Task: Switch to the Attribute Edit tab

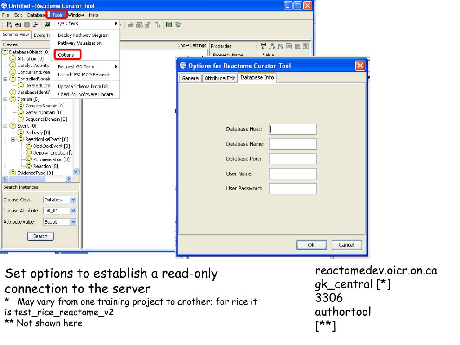Action: (x=220, y=78)
